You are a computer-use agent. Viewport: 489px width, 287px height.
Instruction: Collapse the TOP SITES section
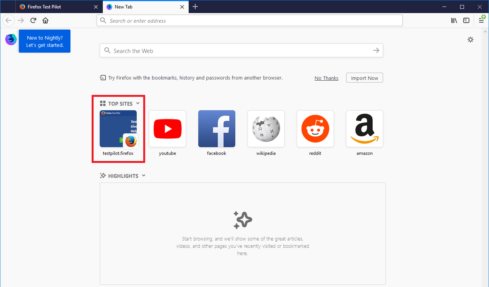(x=138, y=103)
